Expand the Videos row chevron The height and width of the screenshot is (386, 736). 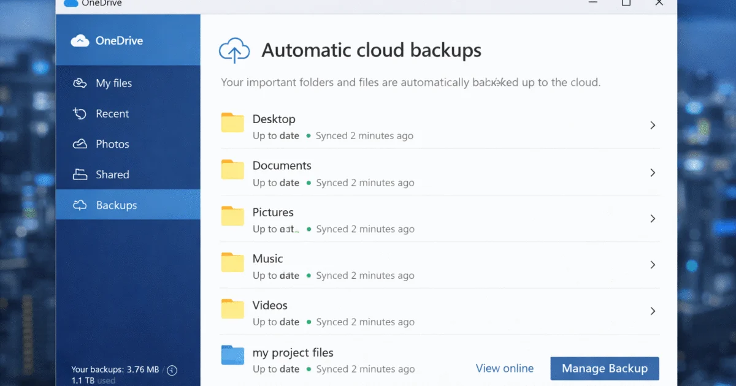click(653, 311)
